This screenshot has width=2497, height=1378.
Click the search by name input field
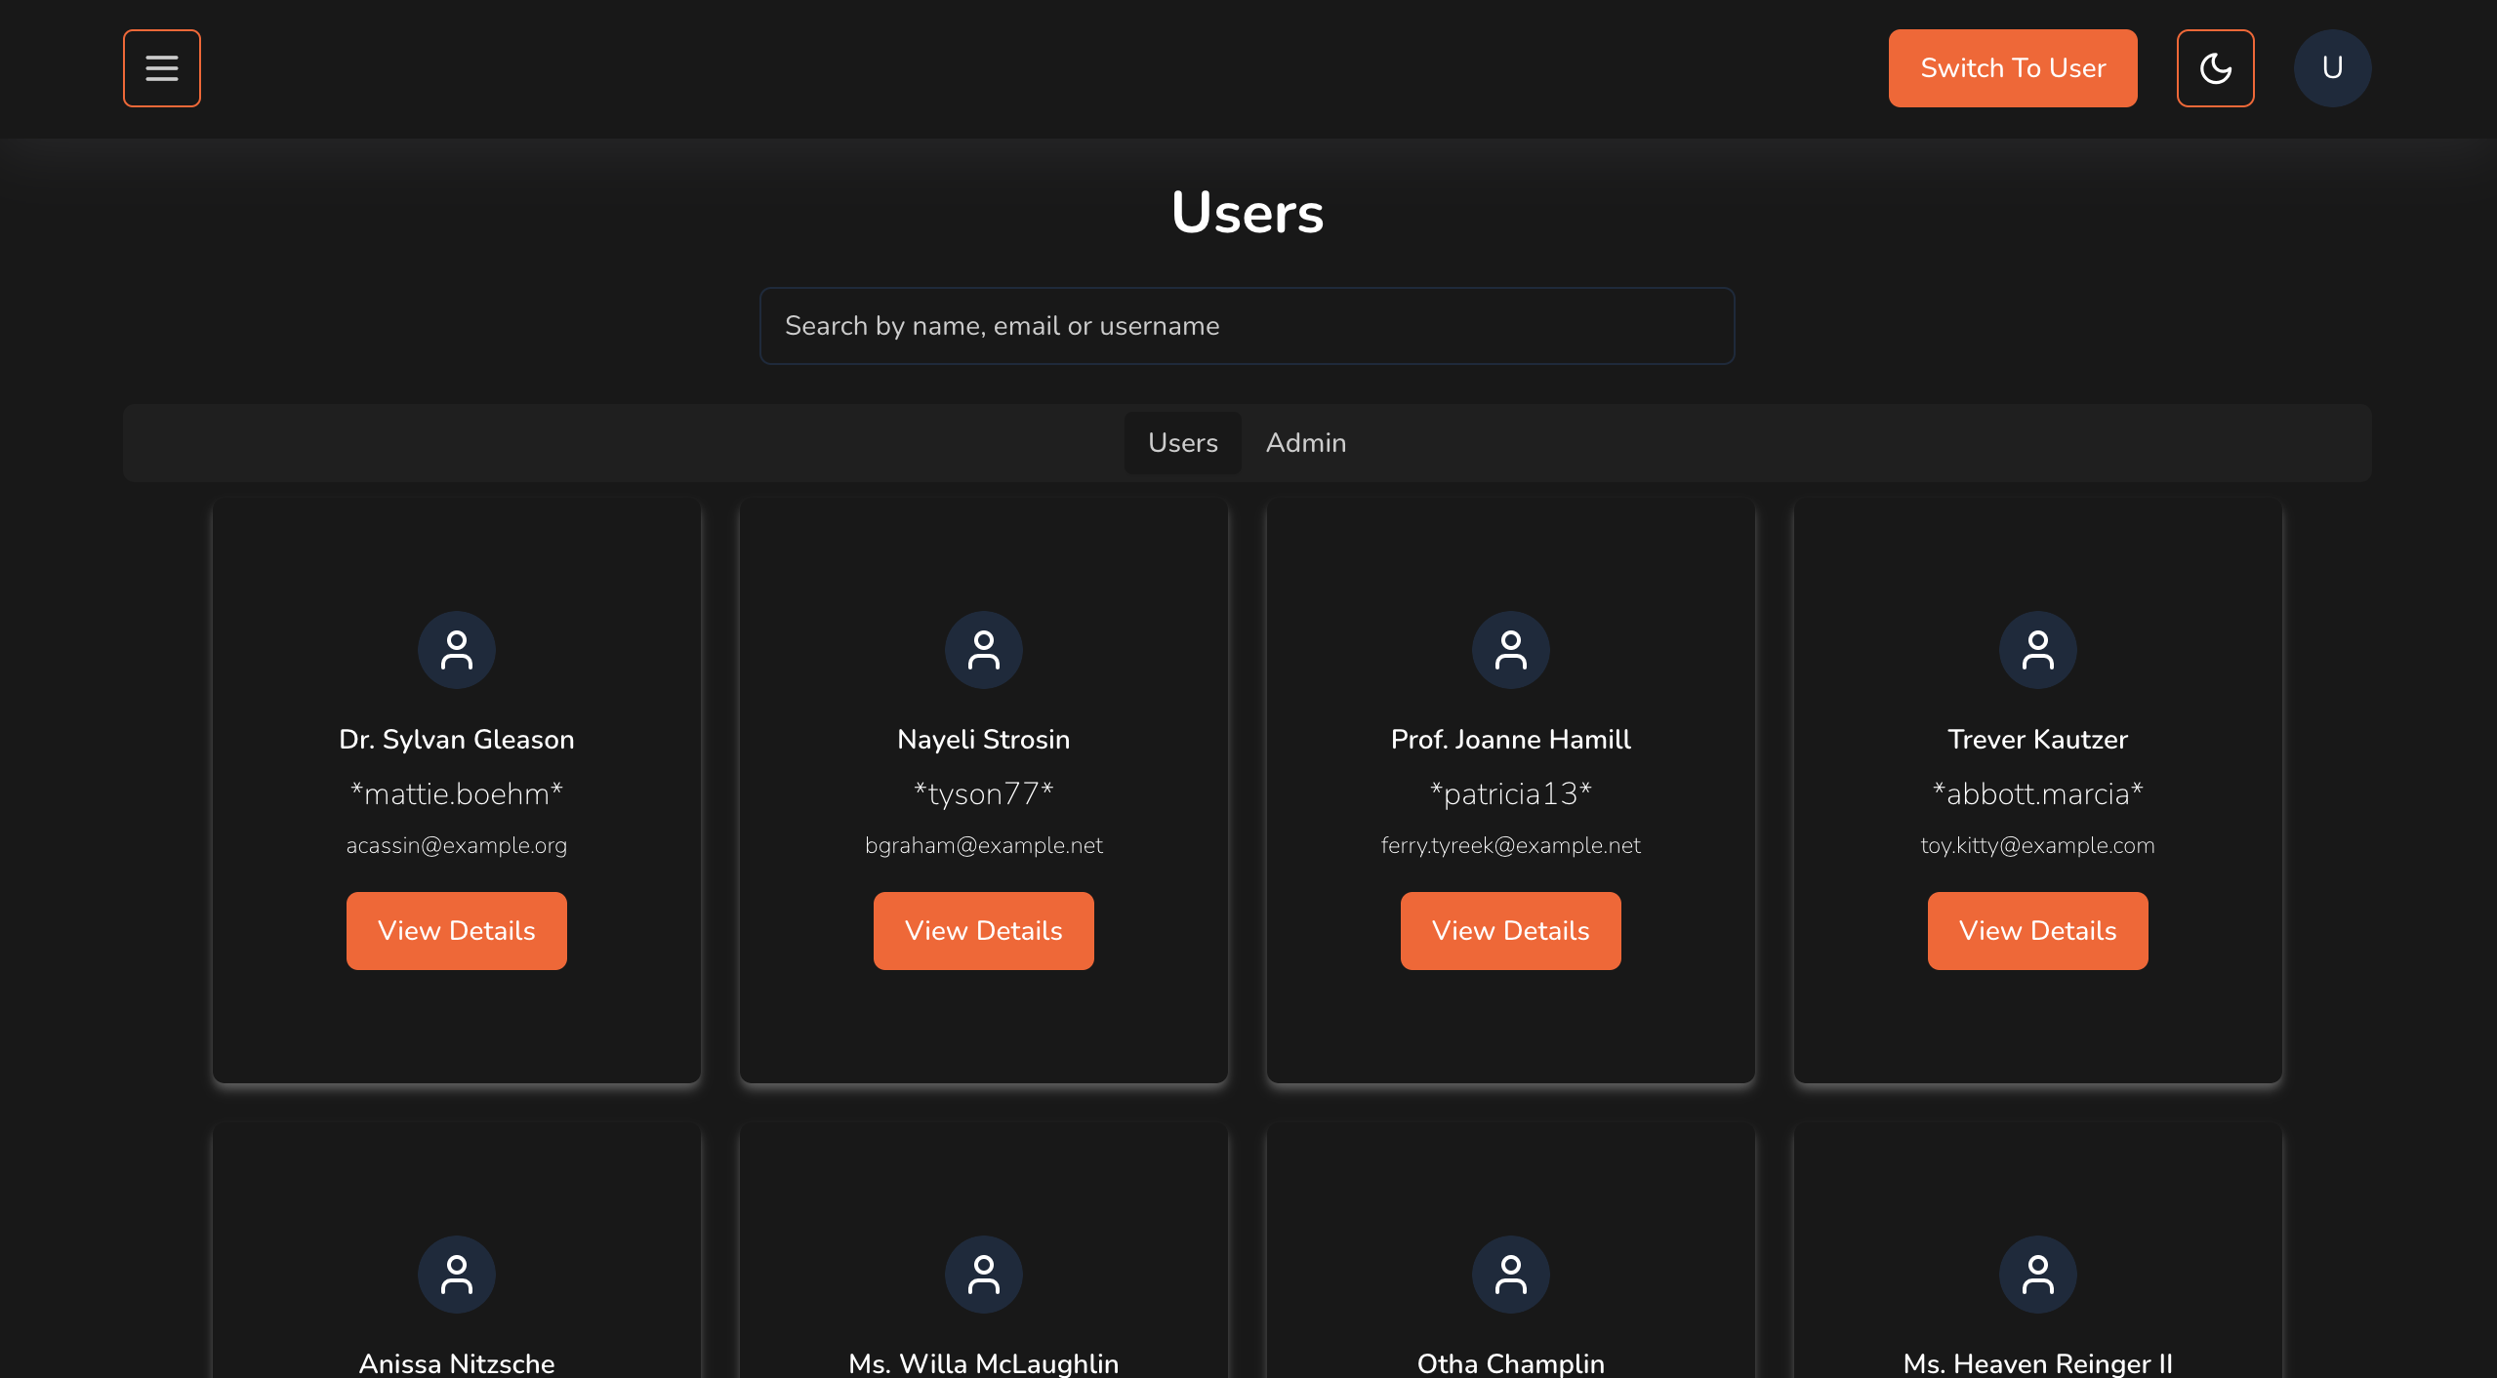(1246, 325)
